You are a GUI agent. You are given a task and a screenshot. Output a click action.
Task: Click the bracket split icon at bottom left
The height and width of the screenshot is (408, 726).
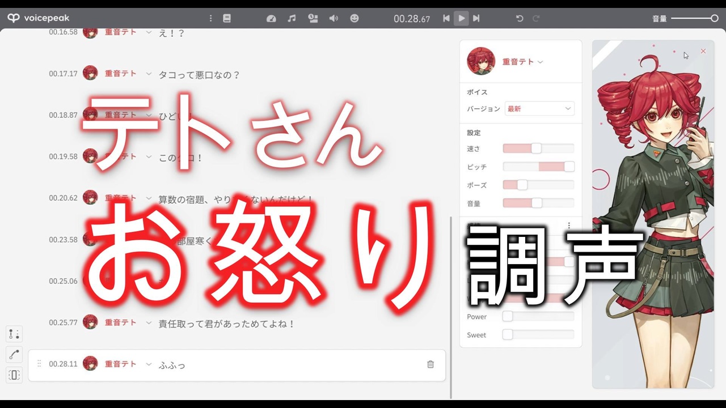coord(14,375)
